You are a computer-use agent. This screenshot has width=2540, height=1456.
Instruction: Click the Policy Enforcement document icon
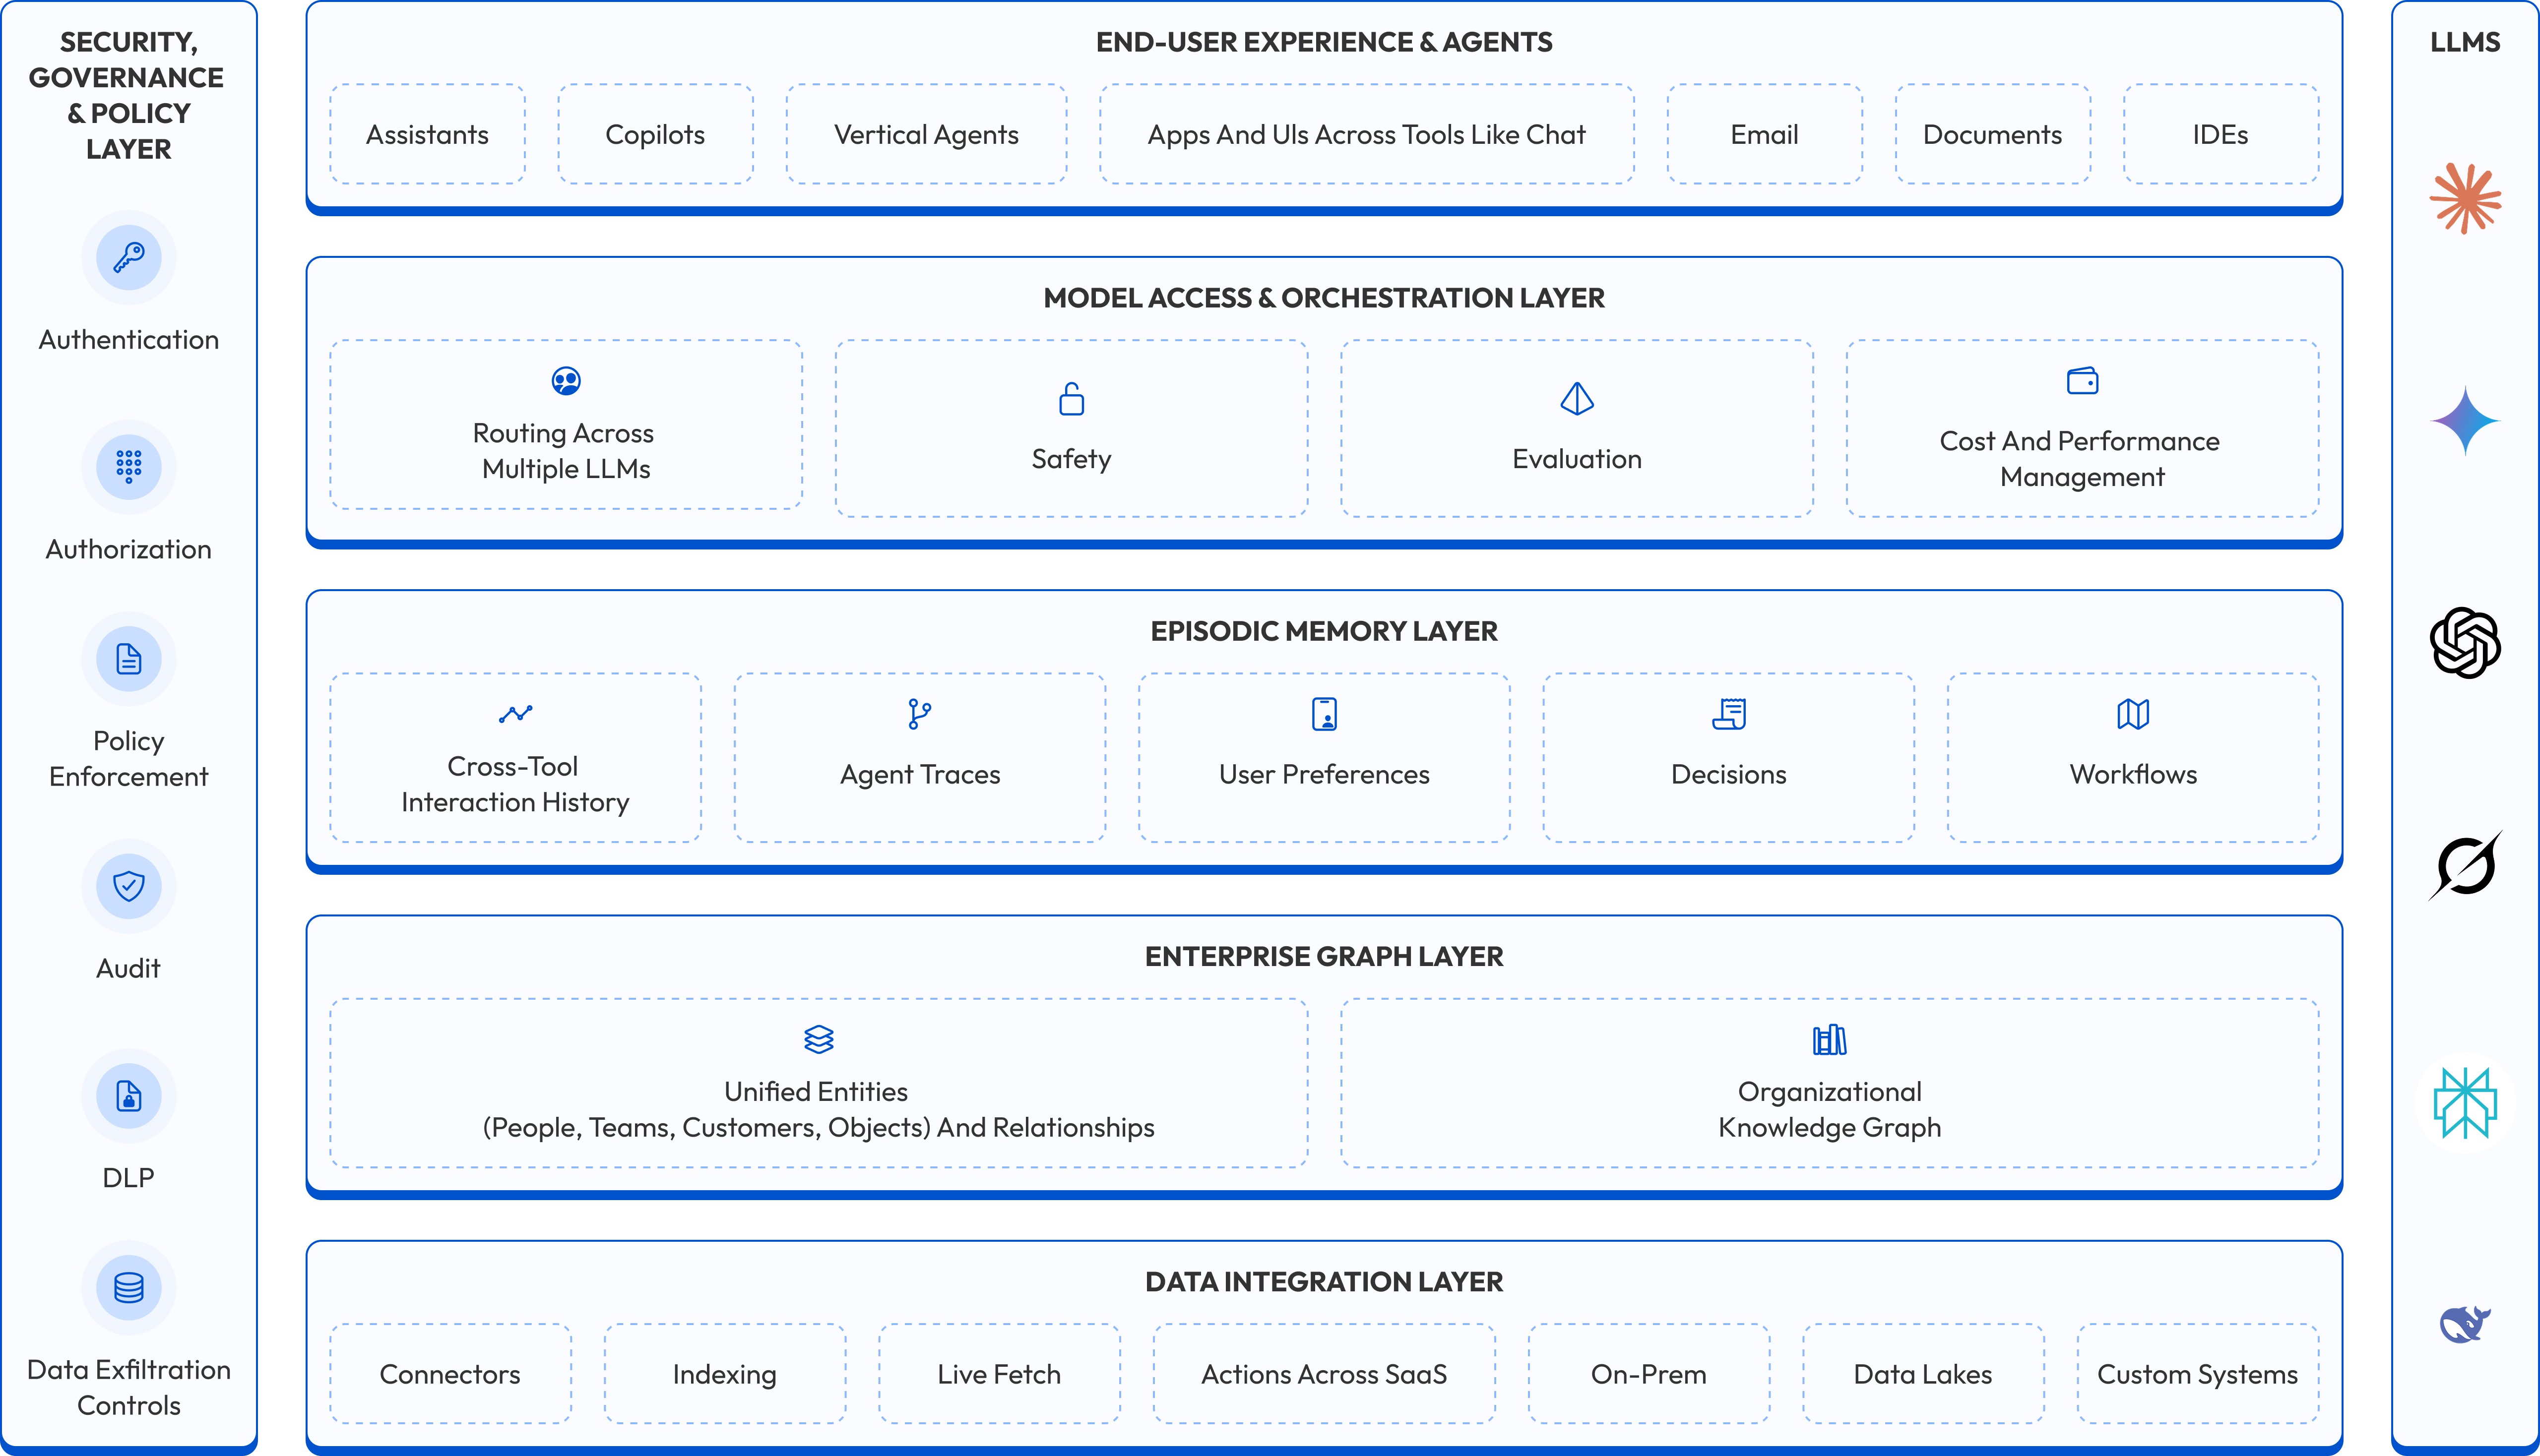click(128, 659)
